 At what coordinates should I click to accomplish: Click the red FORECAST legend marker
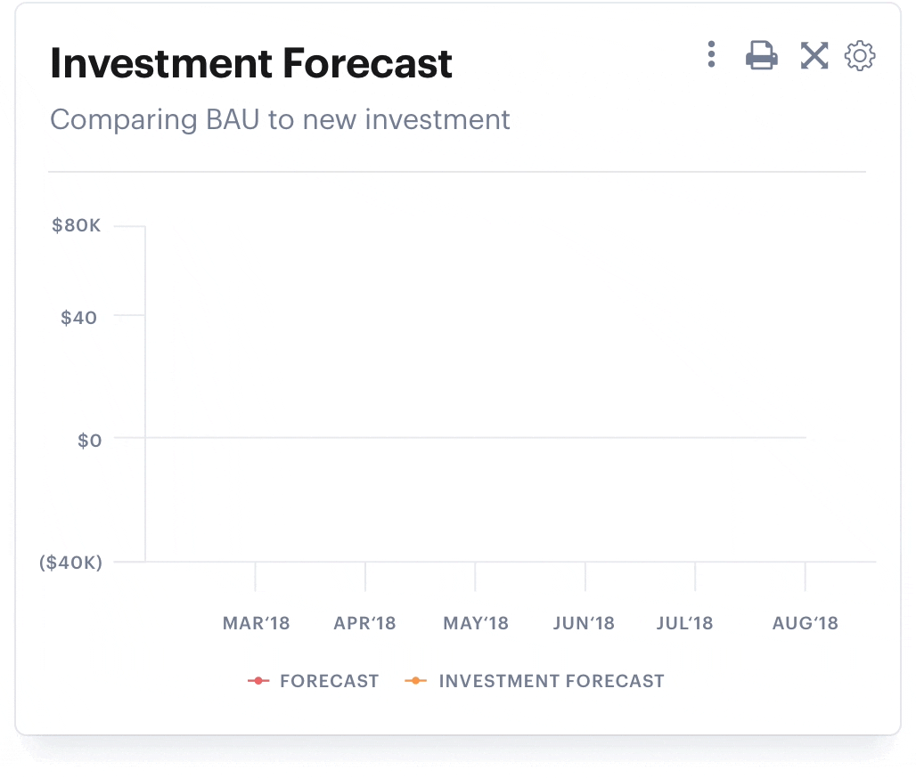pyautogui.click(x=258, y=681)
